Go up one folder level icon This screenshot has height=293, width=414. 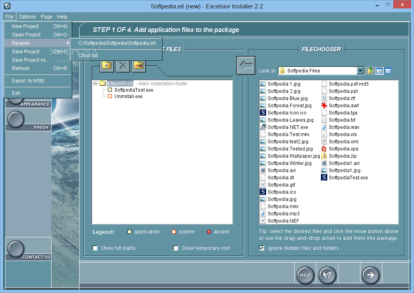[x=370, y=70]
